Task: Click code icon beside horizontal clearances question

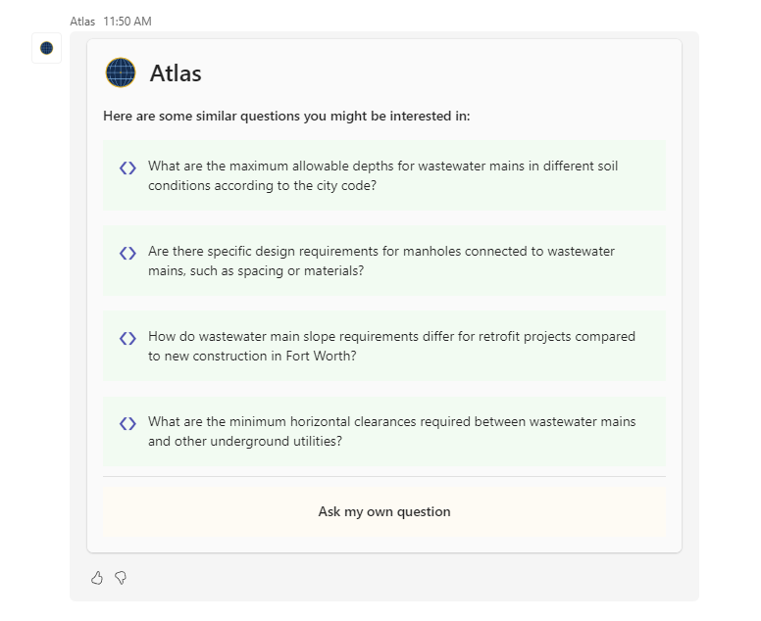Action: [x=127, y=424]
